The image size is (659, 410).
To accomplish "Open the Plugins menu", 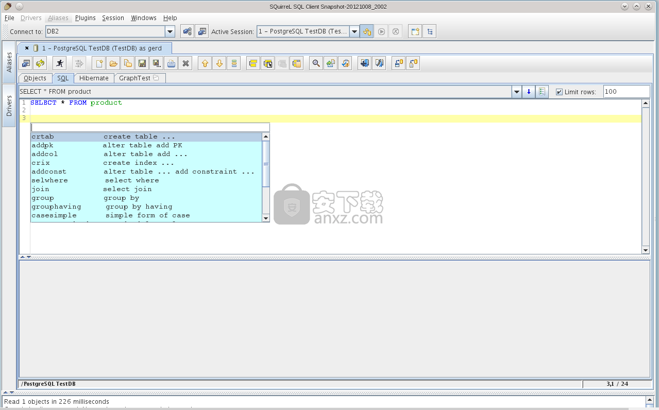I will coord(86,18).
